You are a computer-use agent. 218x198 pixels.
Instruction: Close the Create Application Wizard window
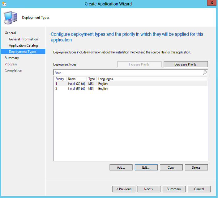(212, 3)
